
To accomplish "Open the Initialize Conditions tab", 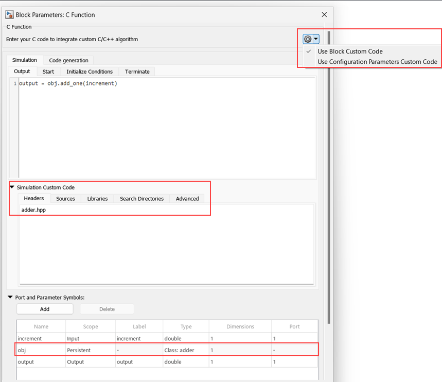I will [90, 72].
